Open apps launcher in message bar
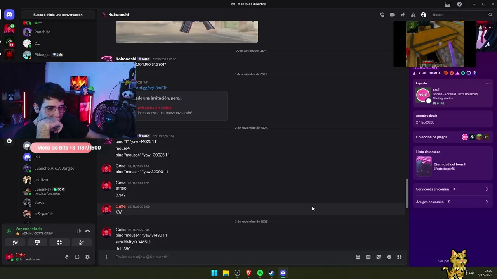 (399, 257)
